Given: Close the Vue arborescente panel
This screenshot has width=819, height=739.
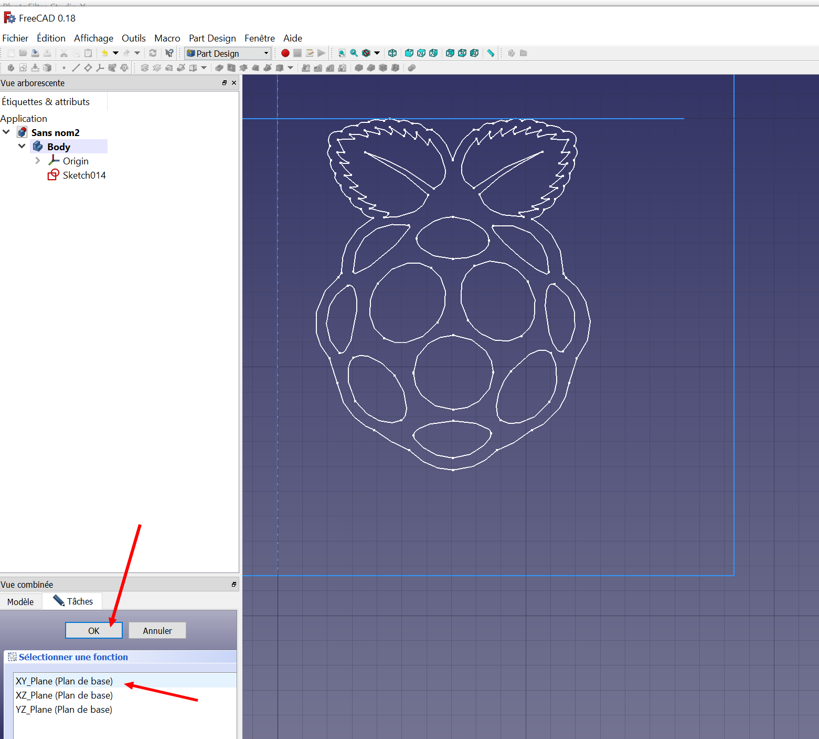Looking at the screenshot, I should click(234, 83).
